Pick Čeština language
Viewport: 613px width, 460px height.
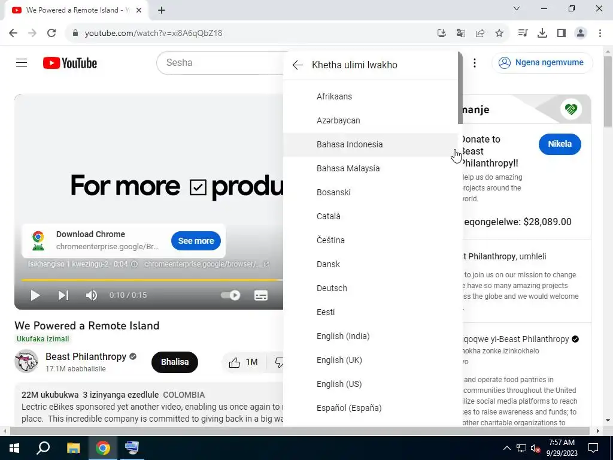[x=370, y=240]
